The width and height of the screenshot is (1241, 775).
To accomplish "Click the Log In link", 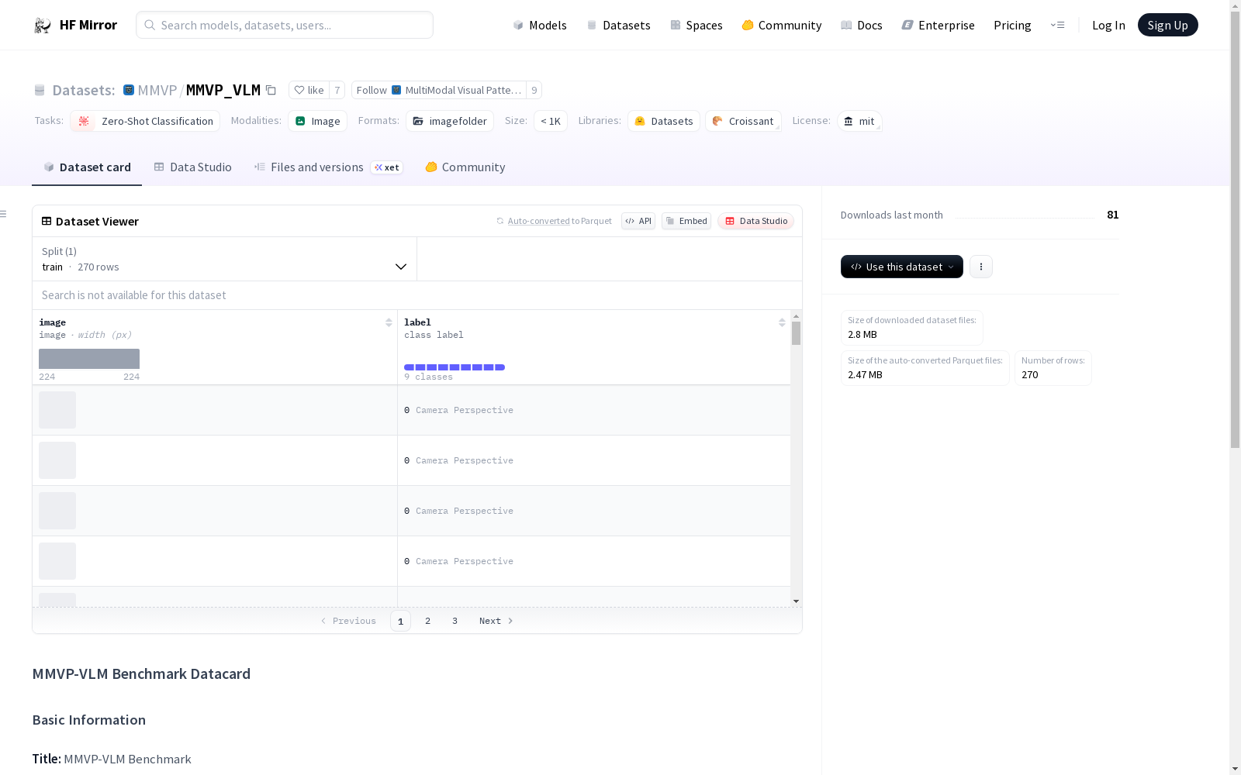I will point(1108,25).
